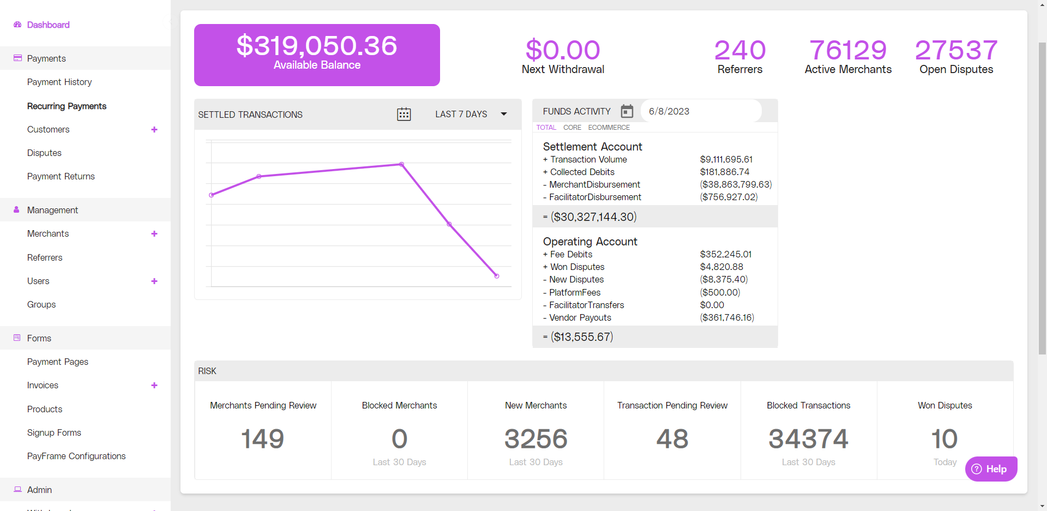Viewport: 1047px width, 511px height.
Task: Open the Dashboard icon in sidebar
Action: [17, 25]
